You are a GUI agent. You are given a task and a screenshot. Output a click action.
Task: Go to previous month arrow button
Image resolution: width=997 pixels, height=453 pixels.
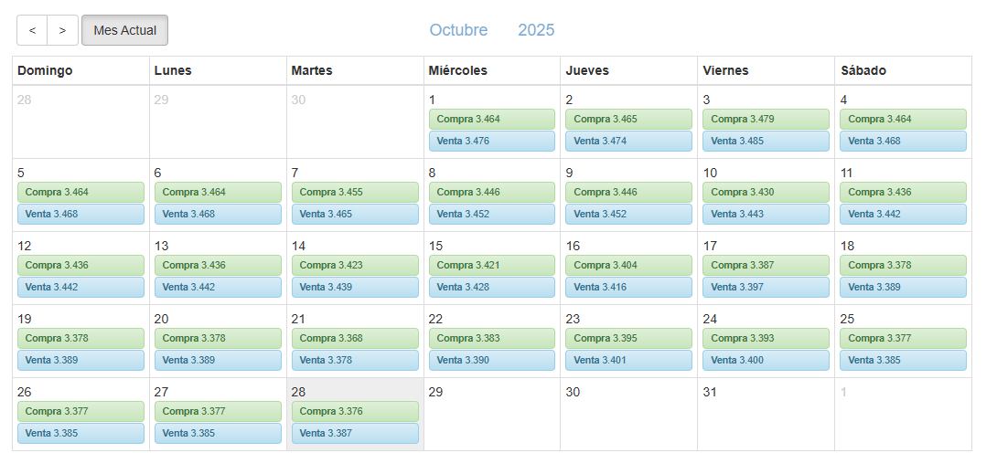[x=32, y=30]
